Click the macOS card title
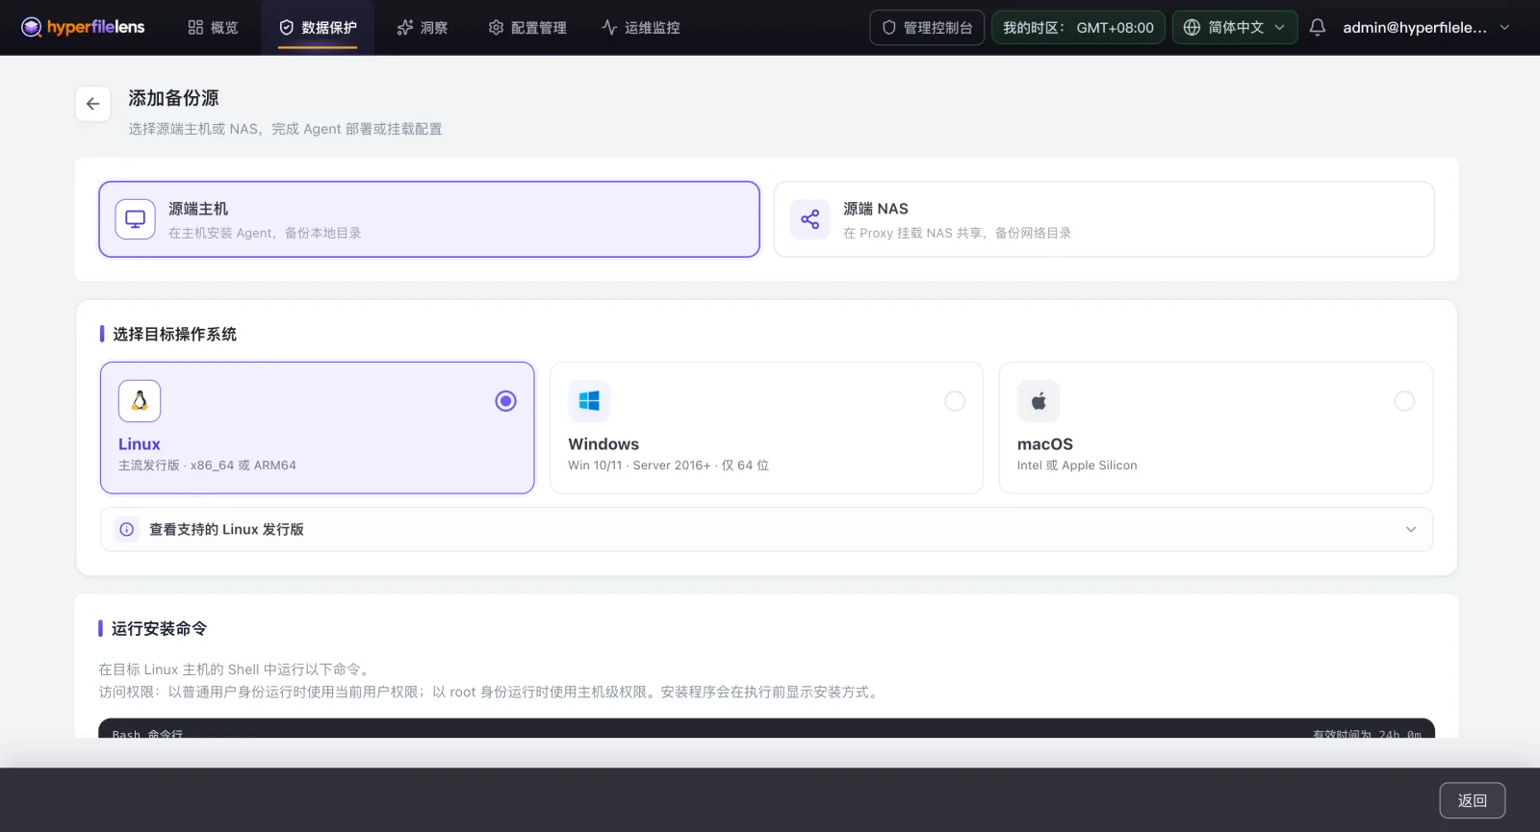The image size is (1540, 832). tap(1045, 443)
